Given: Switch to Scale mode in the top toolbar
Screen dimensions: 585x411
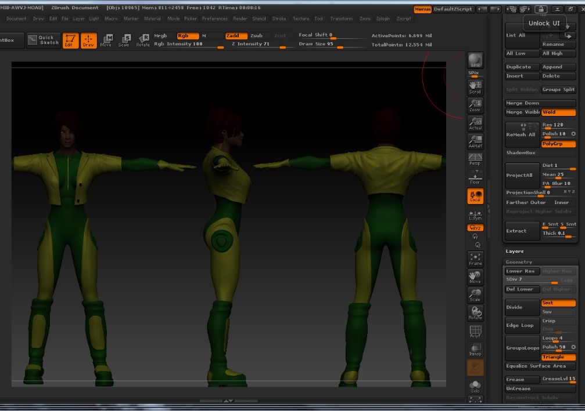Looking at the screenshot, I should click(x=124, y=40).
